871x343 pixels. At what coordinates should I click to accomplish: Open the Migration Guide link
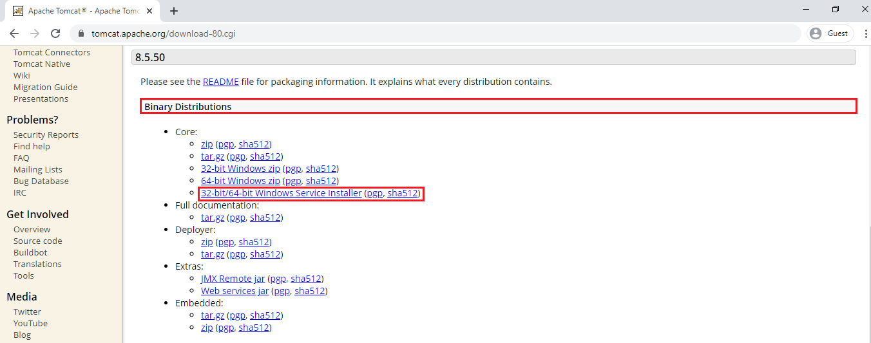point(46,88)
